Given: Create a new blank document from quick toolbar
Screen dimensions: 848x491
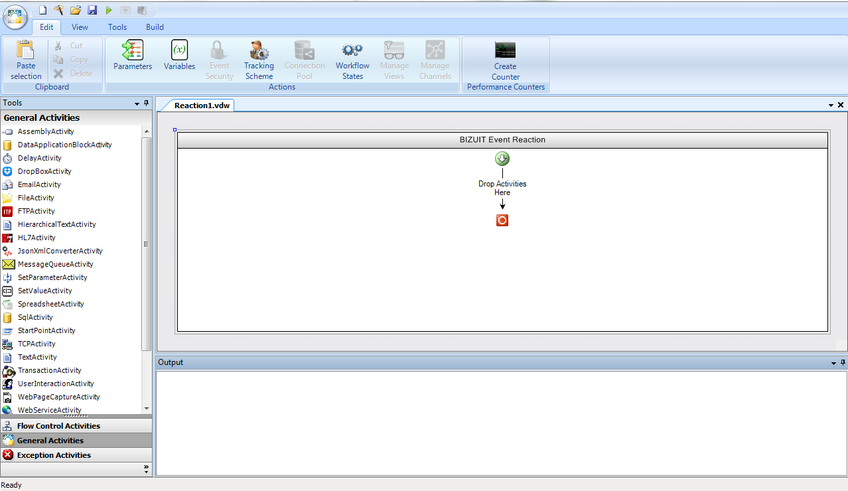Looking at the screenshot, I should (42, 10).
